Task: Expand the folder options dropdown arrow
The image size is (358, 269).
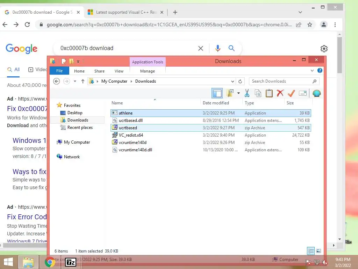Action: [x=238, y=93]
